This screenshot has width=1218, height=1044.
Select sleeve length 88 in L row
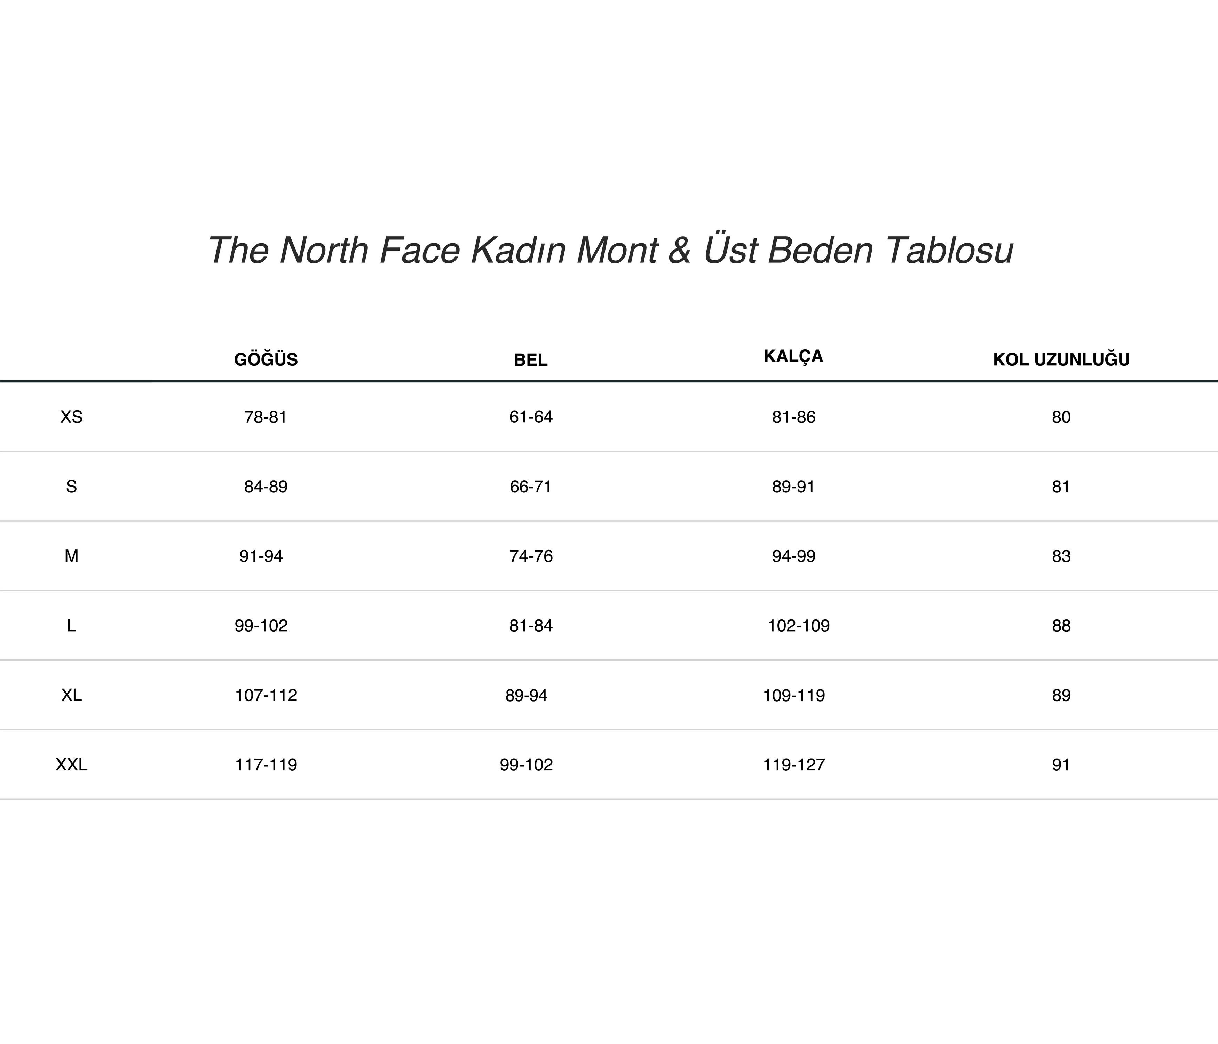tap(1061, 625)
